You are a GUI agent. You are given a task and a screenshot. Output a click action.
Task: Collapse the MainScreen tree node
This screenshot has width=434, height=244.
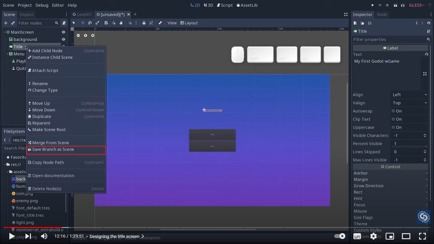point(5,32)
